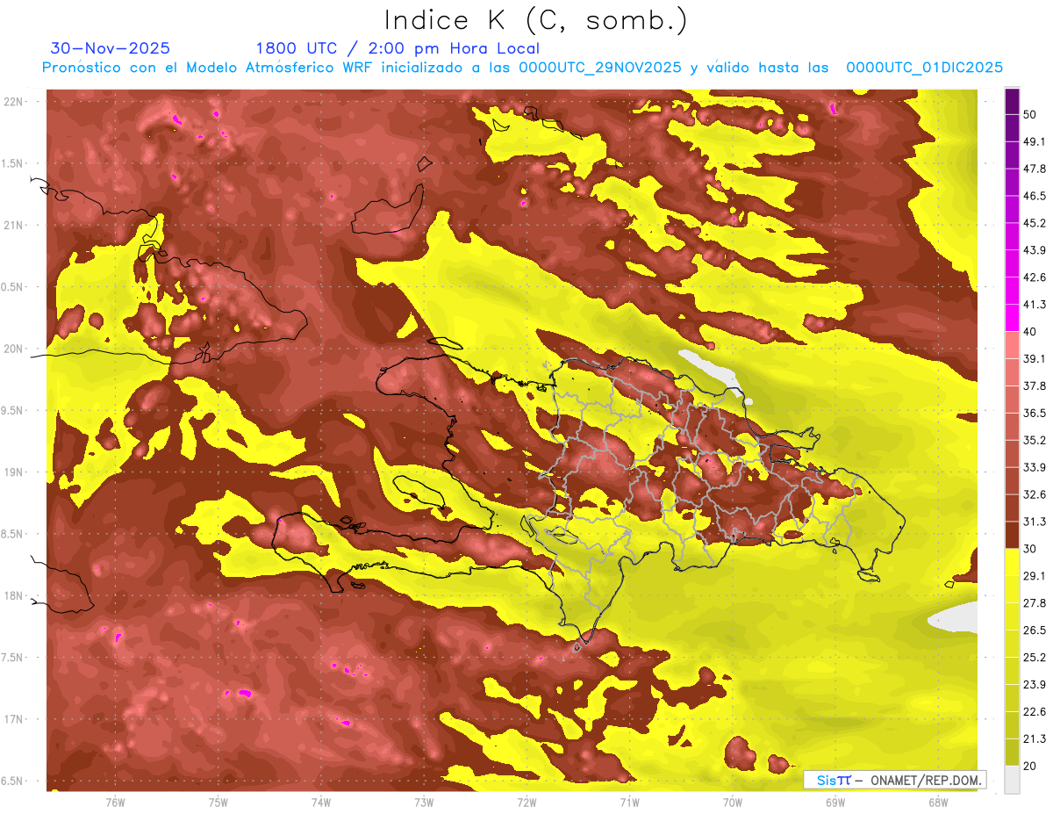Click the '70W' longitude label
1053x814 pixels.
732,802
